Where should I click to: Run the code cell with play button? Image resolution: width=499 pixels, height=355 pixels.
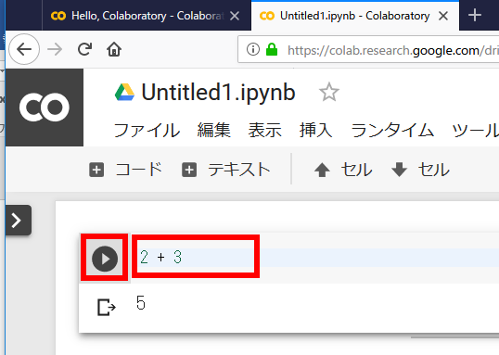pyautogui.click(x=105, y=259)
